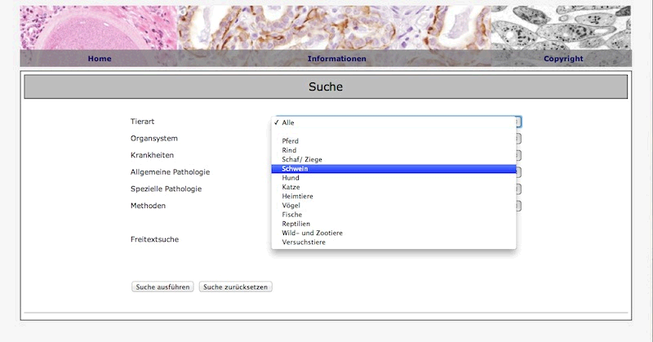Choose Versuchstiere in the list
653x342 pixels.
pyautogui.click(x=304, y=242)
